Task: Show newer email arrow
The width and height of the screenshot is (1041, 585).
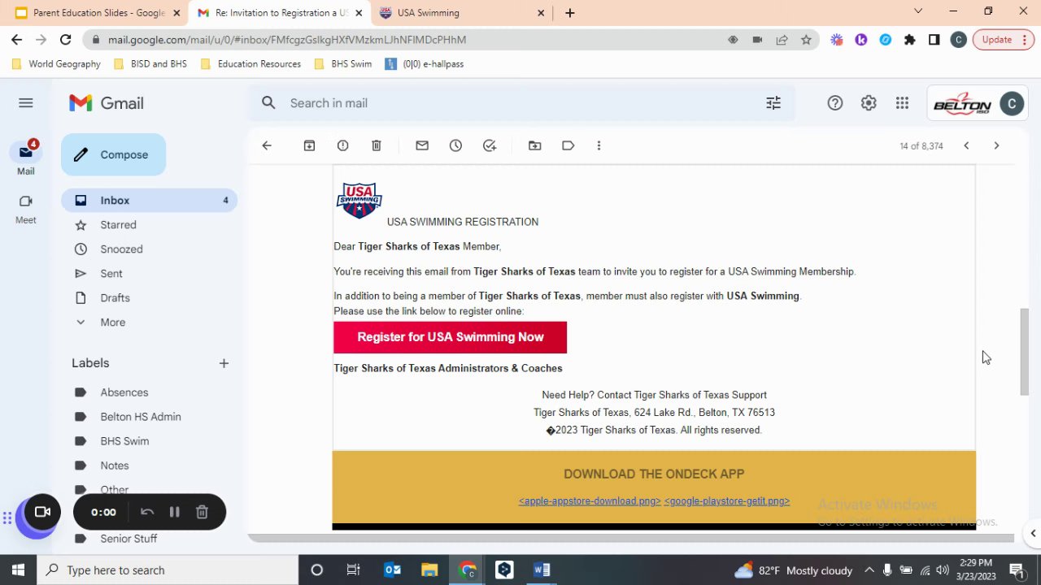Action: coord(966,145)
